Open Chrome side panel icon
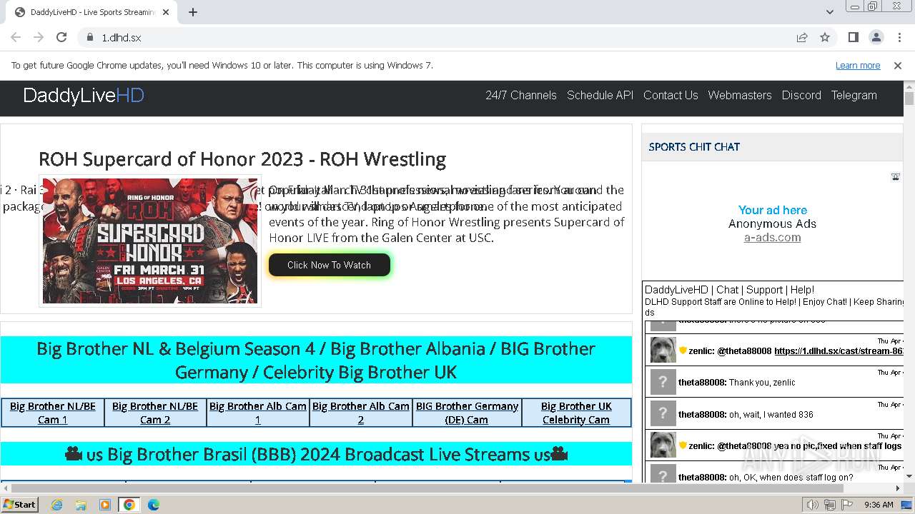This screenshot has width=915, height=514. [853, 37]
